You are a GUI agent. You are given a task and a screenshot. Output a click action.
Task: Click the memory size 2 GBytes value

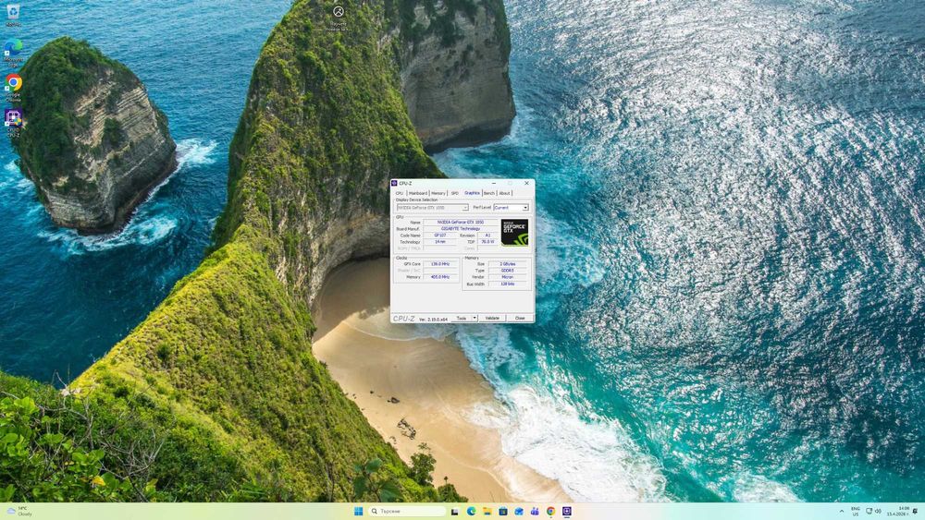[508, 264]
